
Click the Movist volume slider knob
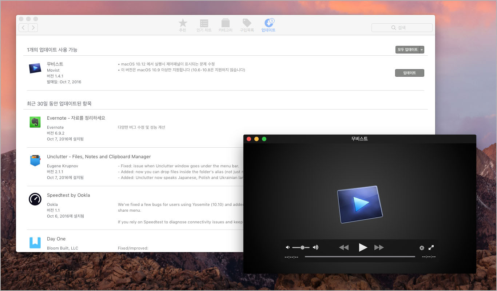pos(302,247)
